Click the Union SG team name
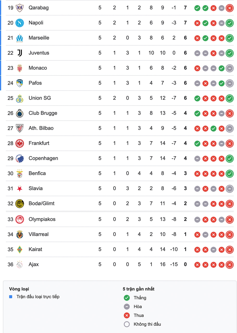This screenshot has height=333, width=237. pos(40,98)
